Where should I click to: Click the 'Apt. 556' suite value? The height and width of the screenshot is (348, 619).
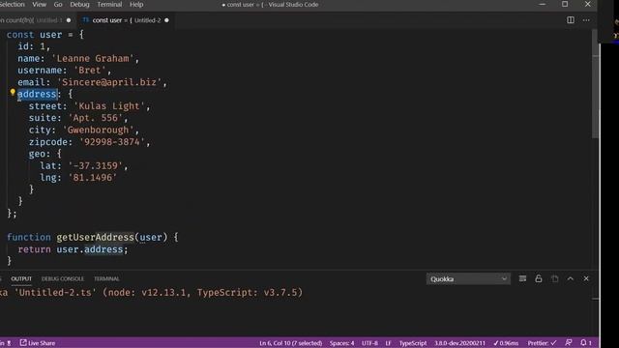(x=95, y=118)
